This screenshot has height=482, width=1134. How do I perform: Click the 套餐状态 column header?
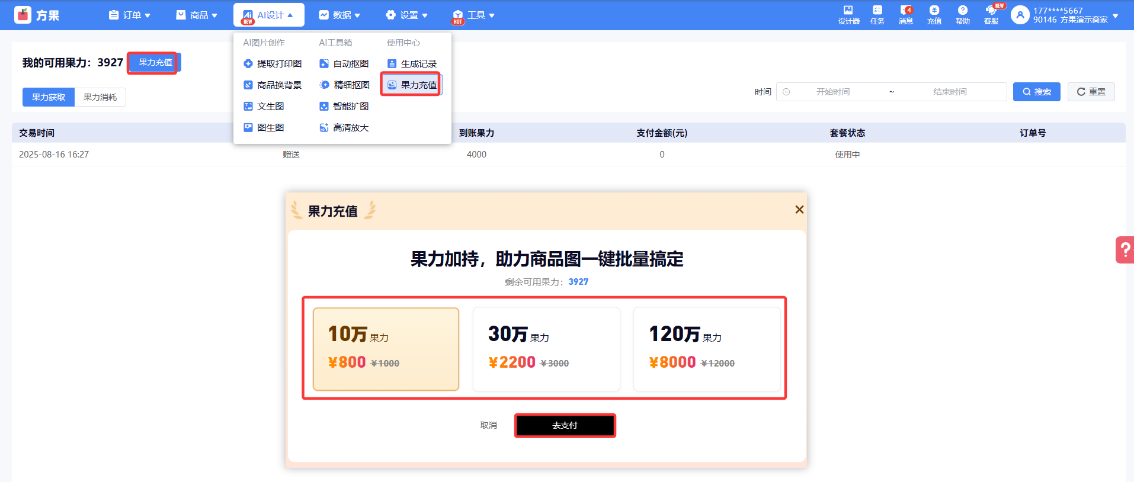[x=847, y=133]
